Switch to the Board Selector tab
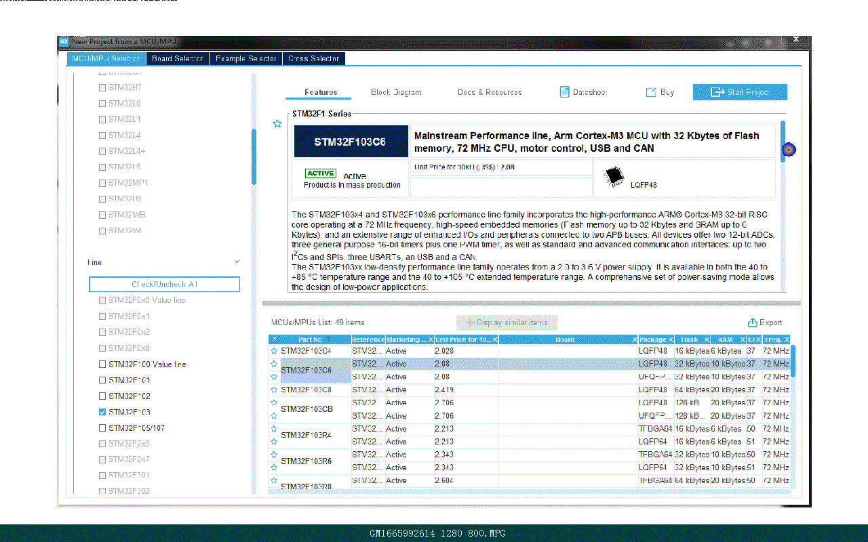This screenshot has width=868, height=542. [178, 59]
